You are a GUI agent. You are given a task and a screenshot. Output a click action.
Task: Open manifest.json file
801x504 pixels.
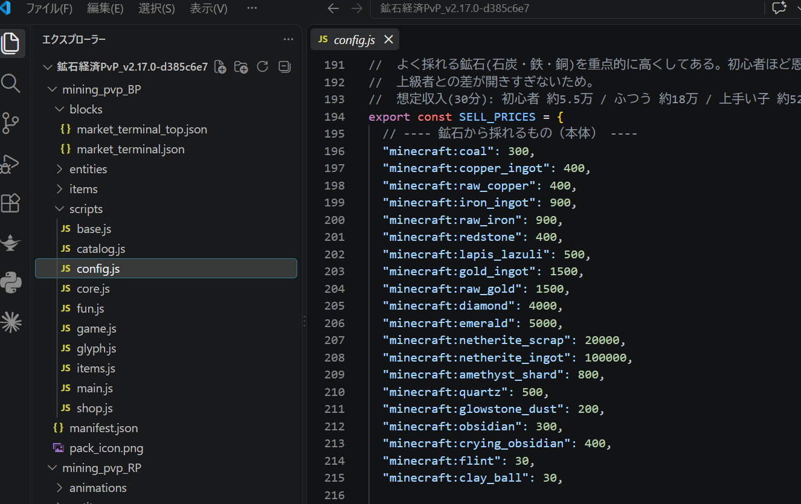click(103, 428)
